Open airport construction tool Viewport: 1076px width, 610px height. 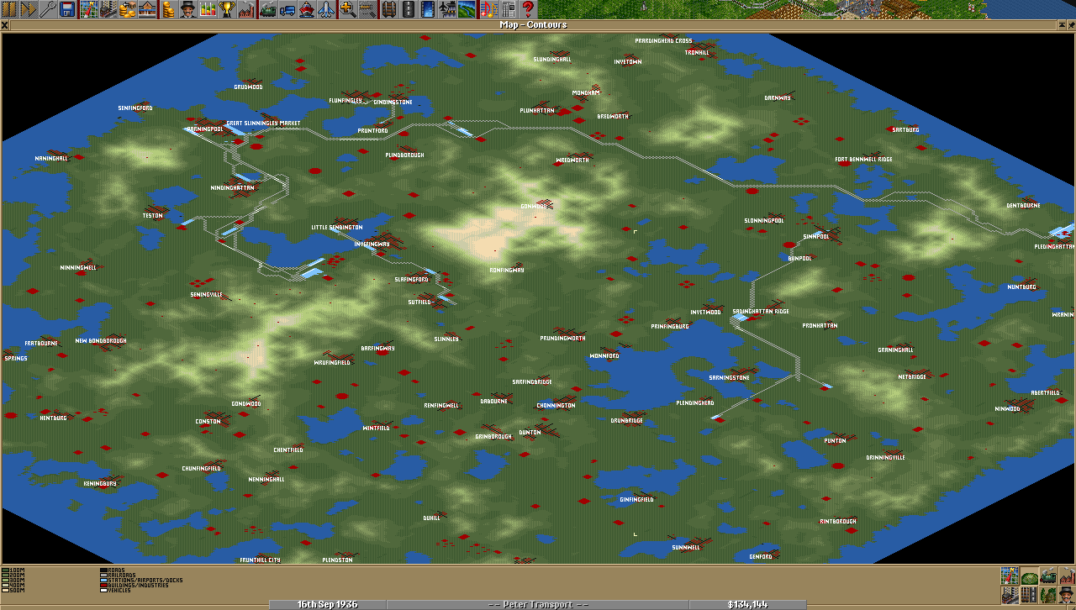click(x=447, y=9)
